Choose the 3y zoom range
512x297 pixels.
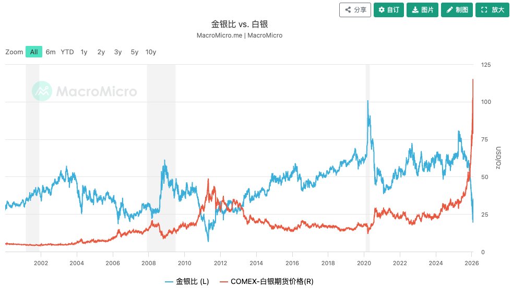click(x=118, y=52)
